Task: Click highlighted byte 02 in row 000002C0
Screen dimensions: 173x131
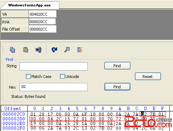Action: 144,114
